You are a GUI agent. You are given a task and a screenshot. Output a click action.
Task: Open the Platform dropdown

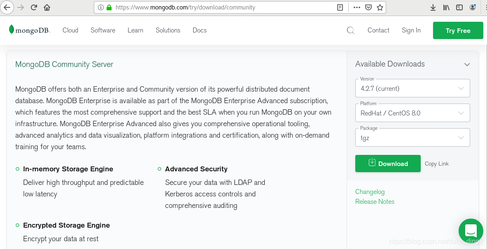pyautogui.click(x=412, y=113)
